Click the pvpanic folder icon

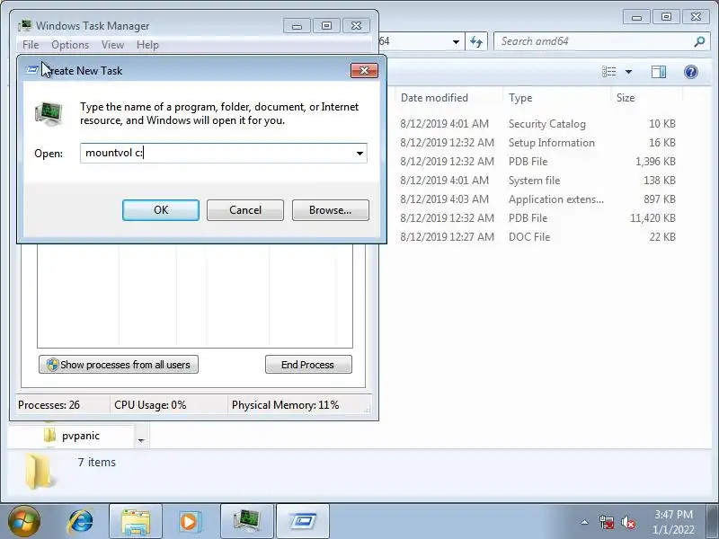[49, 435]
